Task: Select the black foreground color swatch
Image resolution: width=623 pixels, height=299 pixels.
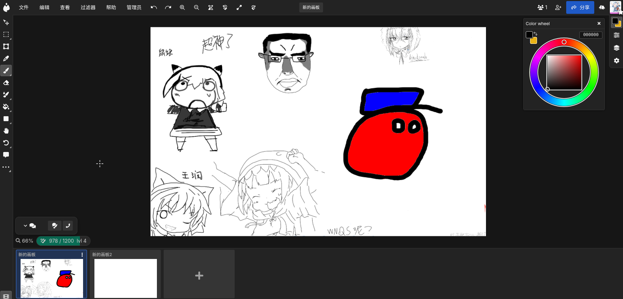Action: [529, 34]
